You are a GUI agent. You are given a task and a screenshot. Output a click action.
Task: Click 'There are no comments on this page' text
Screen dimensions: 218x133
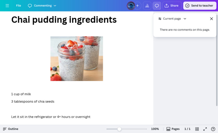[x=185, y=30]
